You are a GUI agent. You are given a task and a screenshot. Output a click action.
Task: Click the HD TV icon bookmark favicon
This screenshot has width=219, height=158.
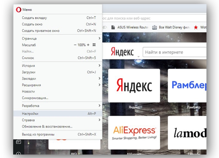[x=154, y=27]
